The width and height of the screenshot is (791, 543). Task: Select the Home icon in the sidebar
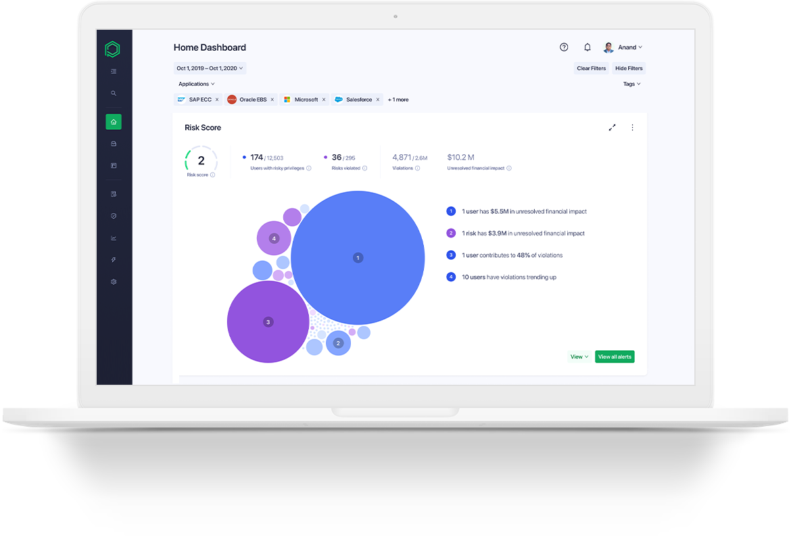tap(113, 122)
